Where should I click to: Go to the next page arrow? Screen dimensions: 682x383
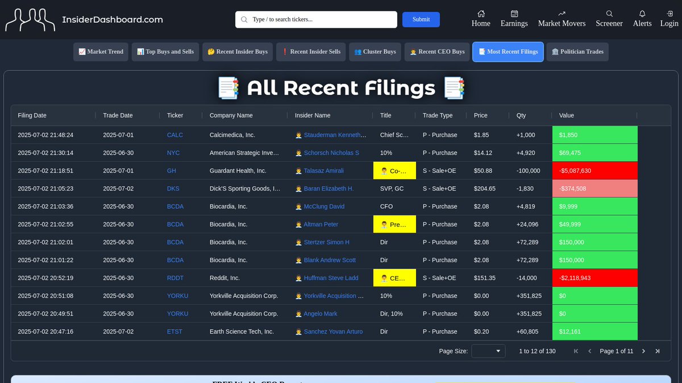[x=643, y=351]
